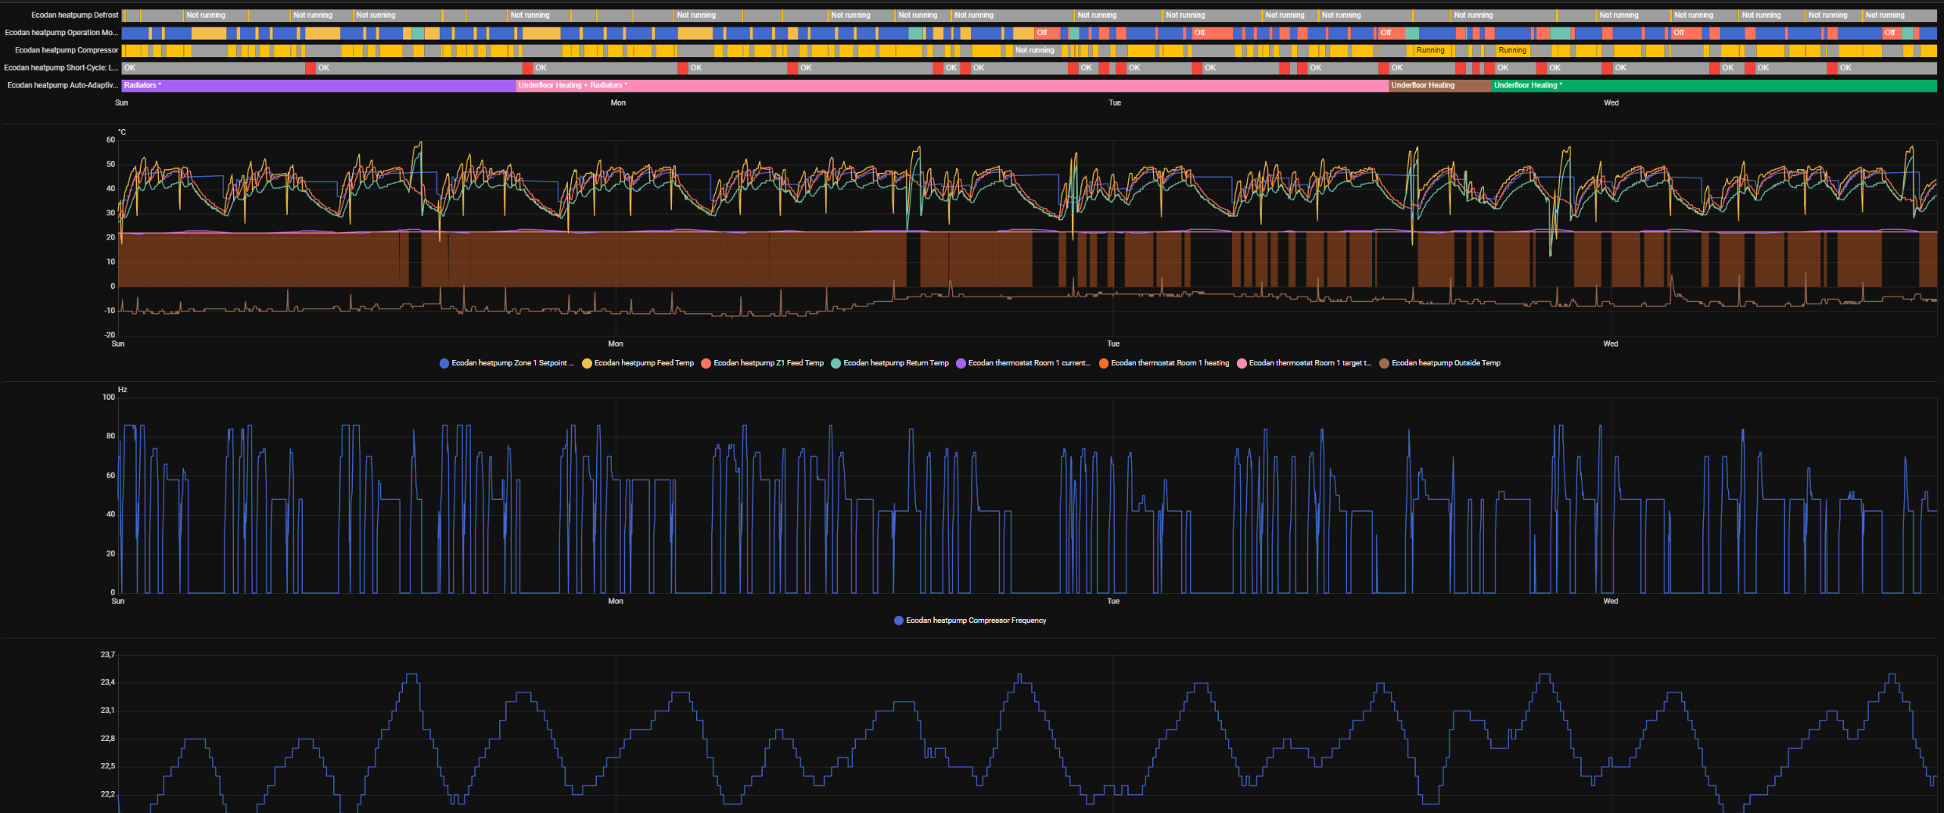
Task: Select the purple 'Radiators *' timeline segment
Action: [313, 85]
